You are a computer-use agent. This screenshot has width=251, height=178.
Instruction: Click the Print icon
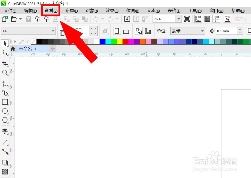[x=56, y=19]
